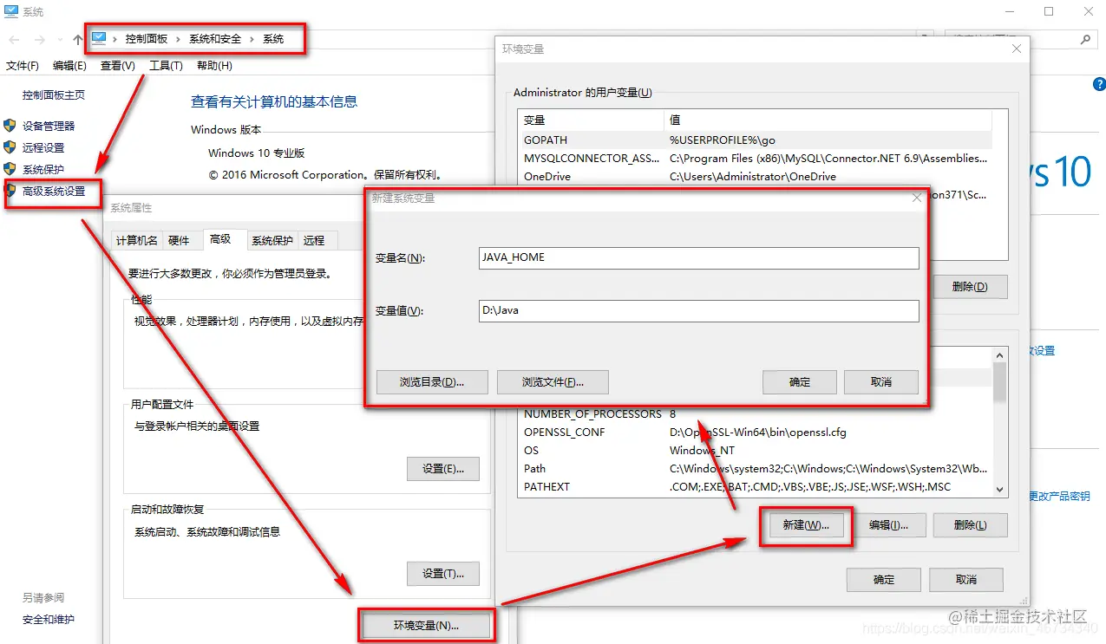The height and width of the screenshot is (644, 1106).
Task: Click 编辑(I)... for system variables
Action: pos(888,525)
